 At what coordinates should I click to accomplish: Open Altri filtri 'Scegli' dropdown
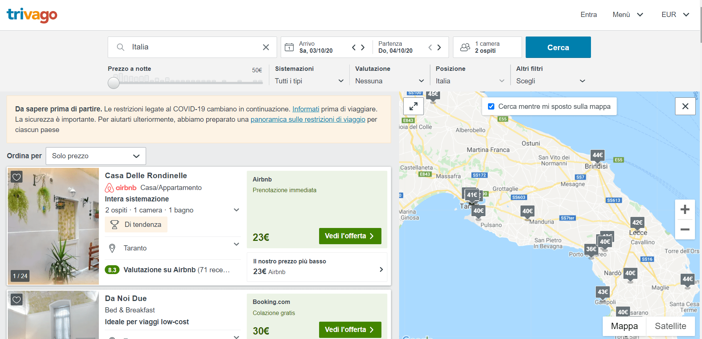pos(551,81)
